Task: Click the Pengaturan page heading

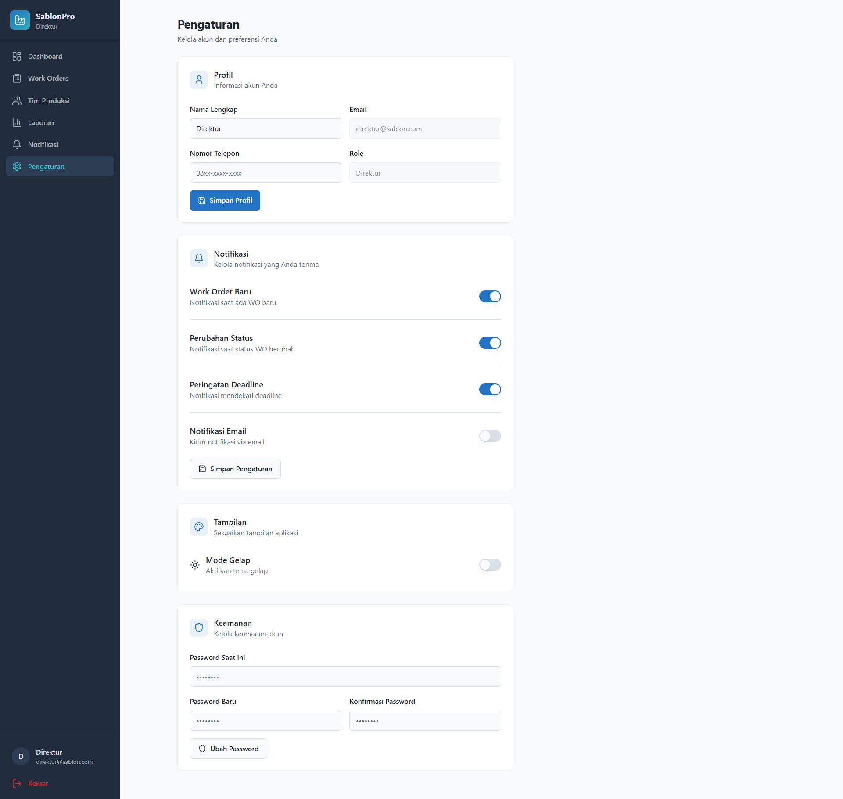Action: tap(208, 25)
